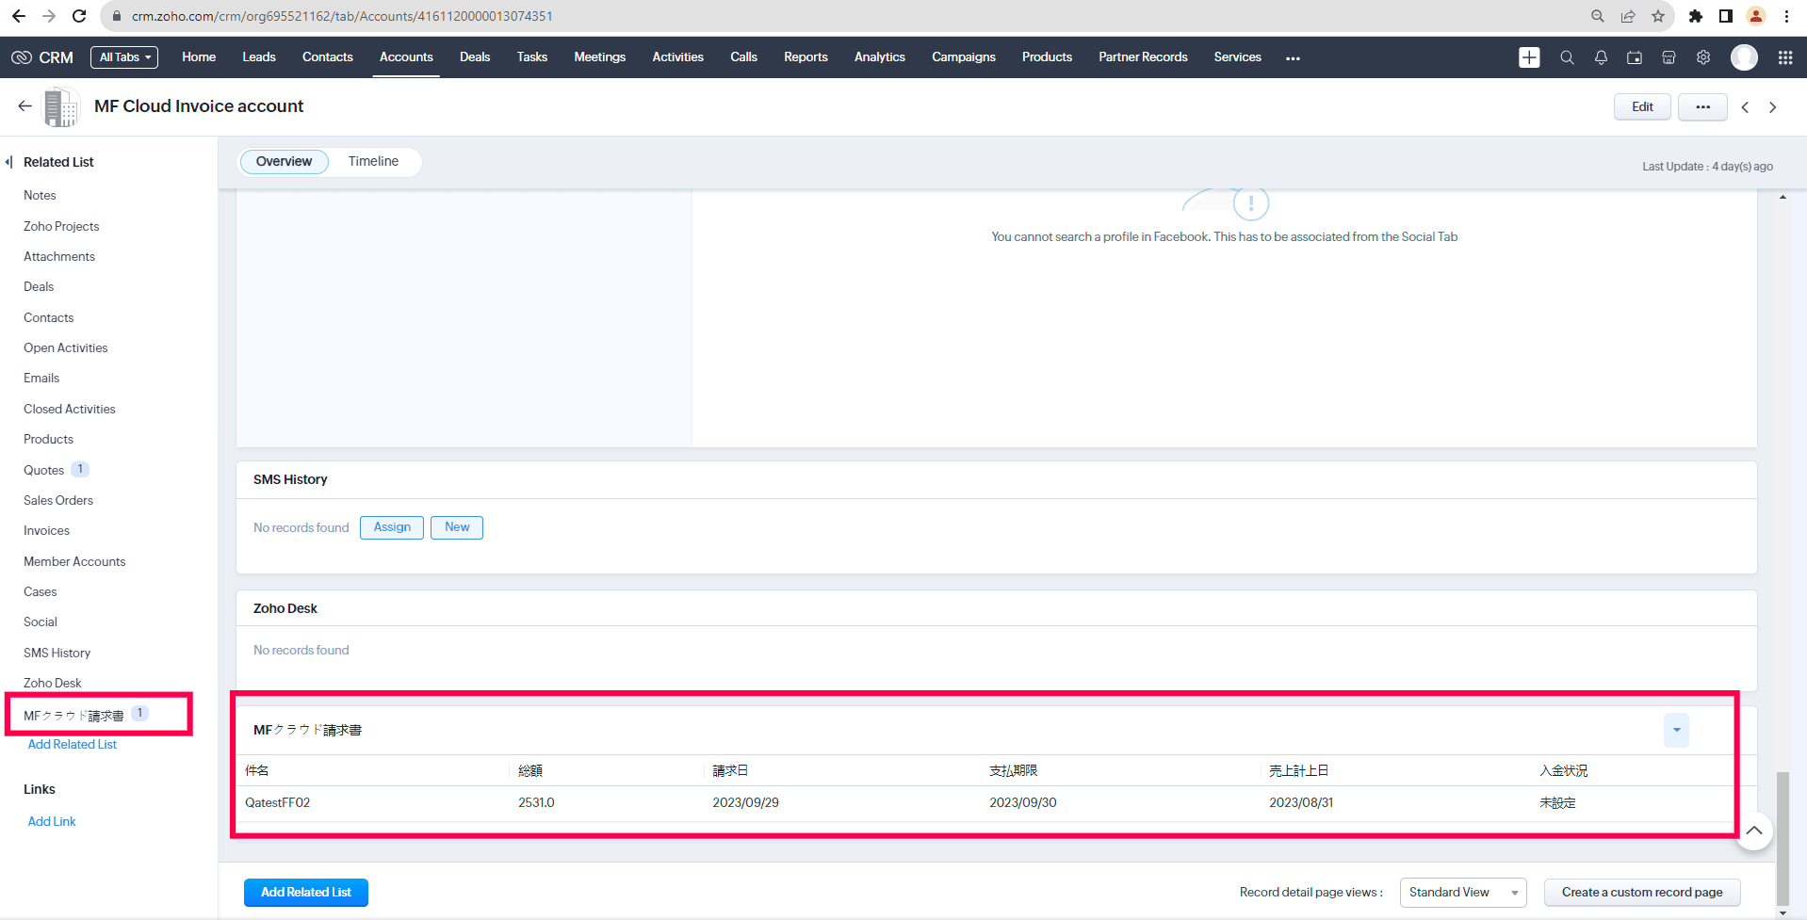Click the Add Link link
The height and width of the screenshot is (920, 1807).
click(x=52, y=821)
